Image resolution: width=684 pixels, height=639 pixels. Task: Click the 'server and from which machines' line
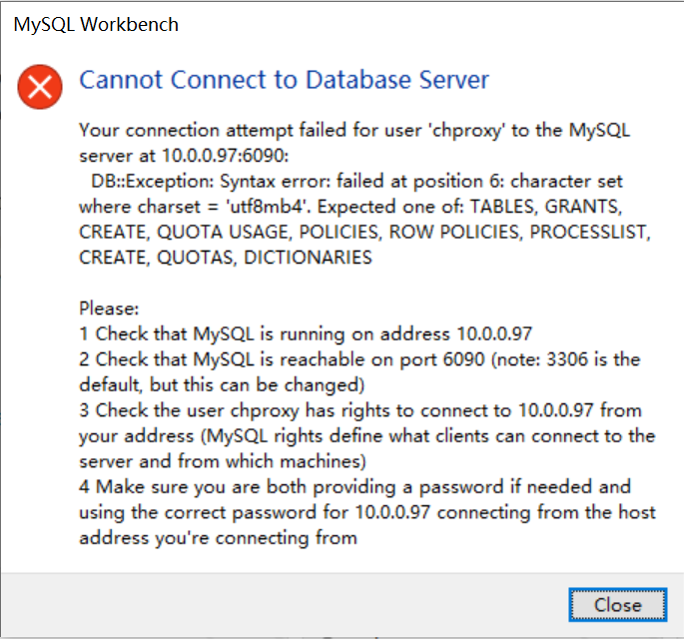223,461
